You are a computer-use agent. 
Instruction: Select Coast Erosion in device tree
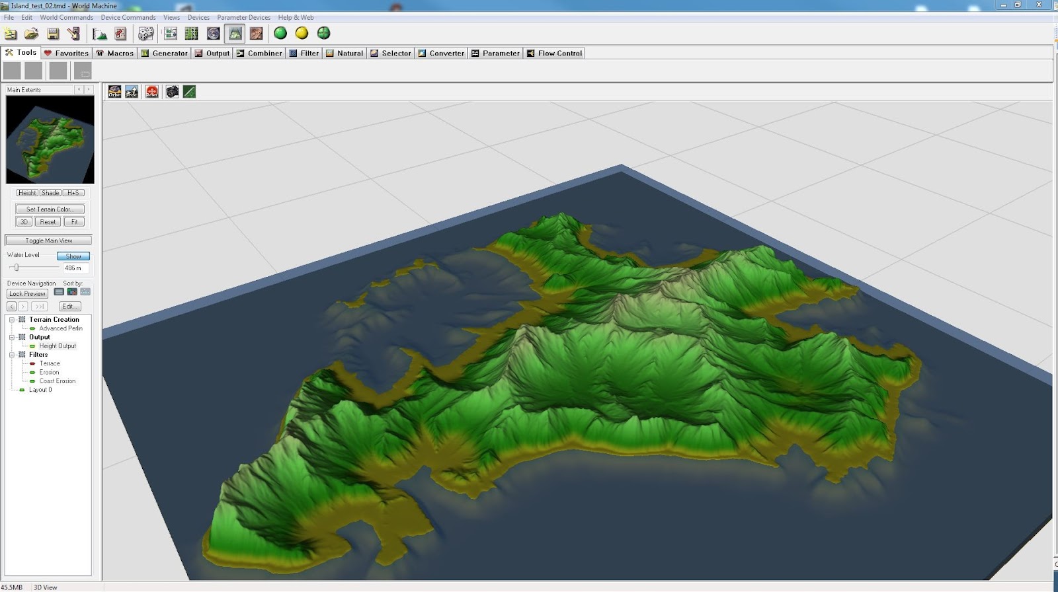click(x=57, y=381)
